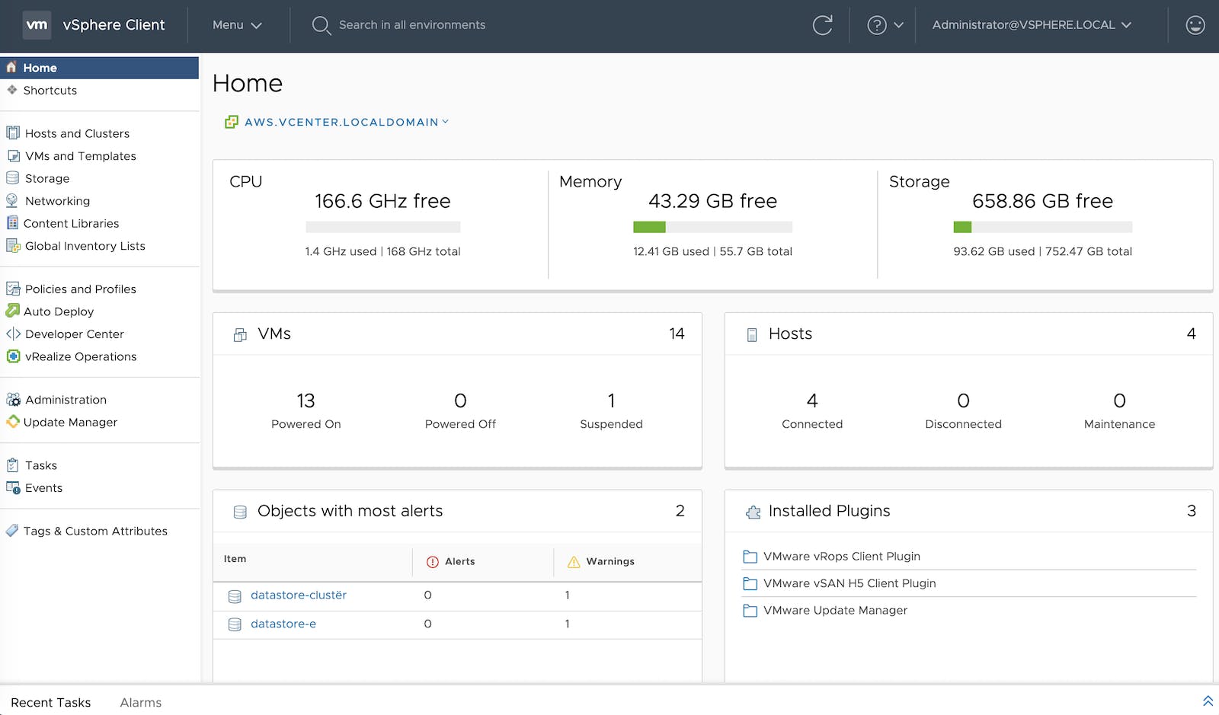This screenshot has width=1219, height=715.
Task: Open the datastore-clustër link
Action: (298, 595)
